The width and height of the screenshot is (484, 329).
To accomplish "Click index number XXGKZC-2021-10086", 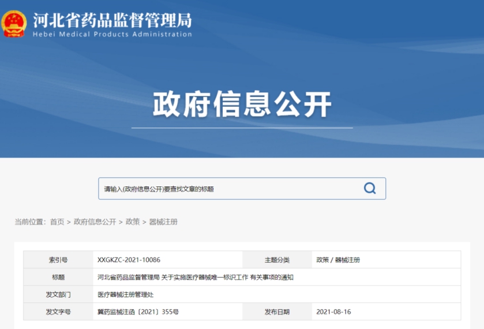I will tap(129, 260).
